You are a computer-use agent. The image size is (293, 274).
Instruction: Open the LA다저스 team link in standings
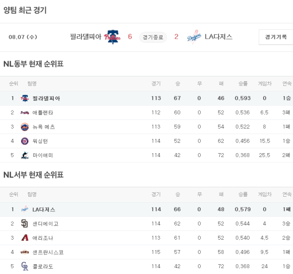tap(43, 209)
